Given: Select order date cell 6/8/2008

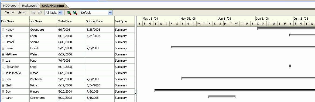Looking at the screenshot, I should (x=72, y=30).
